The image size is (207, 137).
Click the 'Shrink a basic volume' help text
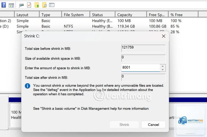coord(91,109)
